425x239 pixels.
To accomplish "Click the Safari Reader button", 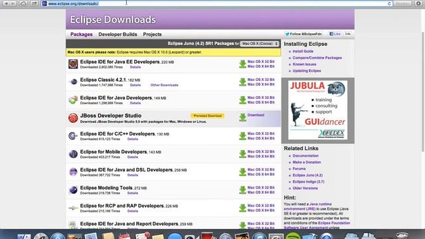I will click(x=402, y=3).
